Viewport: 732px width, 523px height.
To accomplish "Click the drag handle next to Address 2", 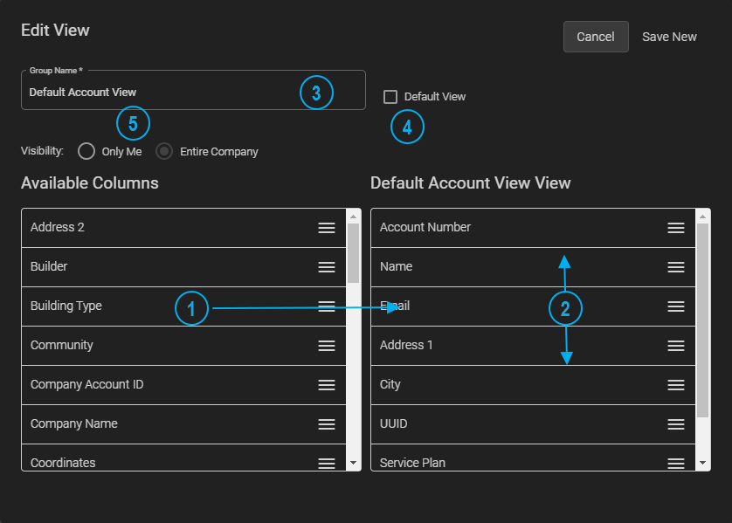I will 327,227.
